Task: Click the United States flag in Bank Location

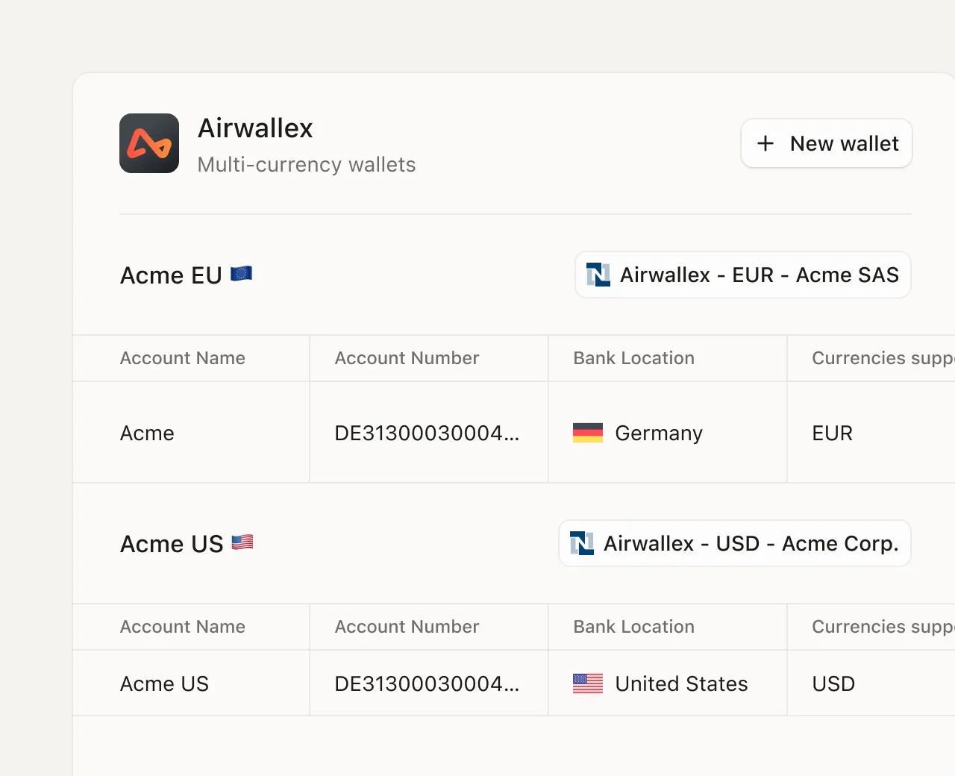Action: click(x=588, y=683)
